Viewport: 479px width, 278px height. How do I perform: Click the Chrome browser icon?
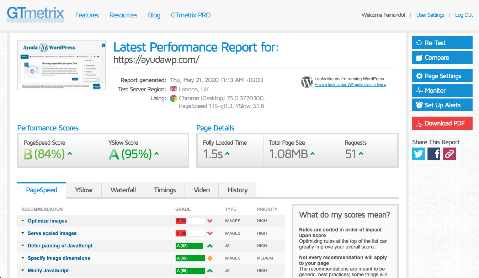174,98
